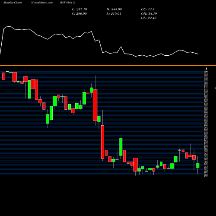Click the MunafaSutra.com label
216x216 pixels.
point(42,3)
